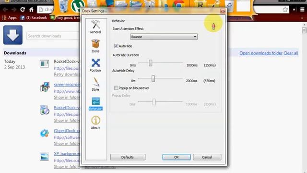The height and width of the screenshot is (173, 307).
Task: Click the Defaults button
Action: (x=128, y=157)
